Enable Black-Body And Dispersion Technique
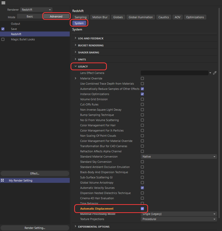 [x=142, y=172]
